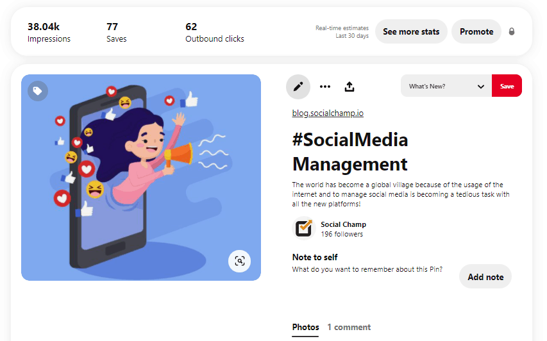Image resolution: width=547 pixels, height=341 pixels.
Task: Open the "1 comment" tab
Action: point(349,327)
